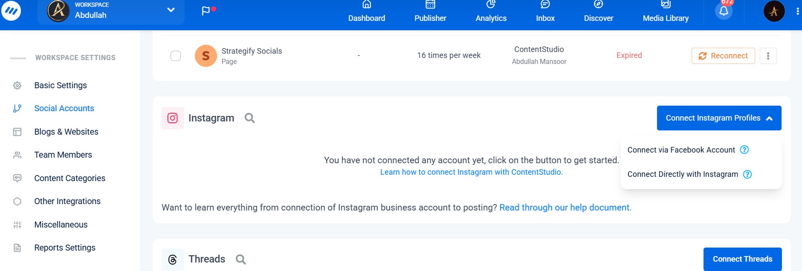Click the Abdullah workspace avatar

(x=58, y=11)
